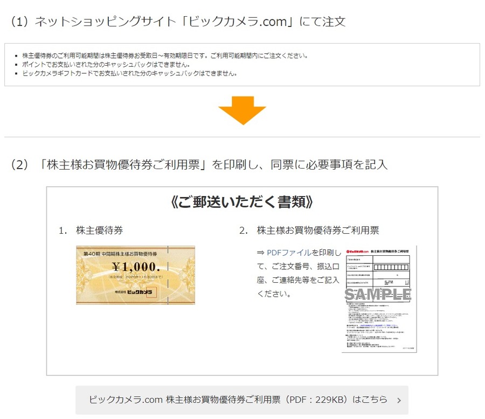Click the ¥1,000 shareholder coupon image

coord(135,275)
